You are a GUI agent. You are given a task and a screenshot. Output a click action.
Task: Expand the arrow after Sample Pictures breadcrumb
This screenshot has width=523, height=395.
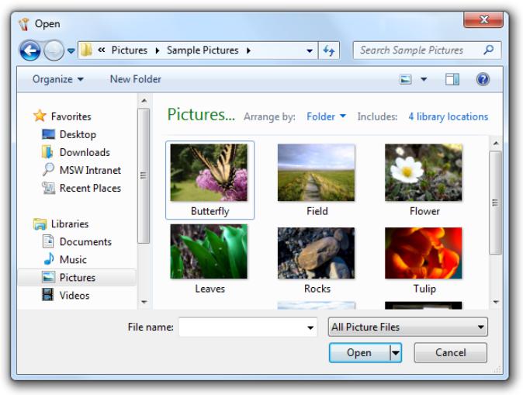coord(248,50)
